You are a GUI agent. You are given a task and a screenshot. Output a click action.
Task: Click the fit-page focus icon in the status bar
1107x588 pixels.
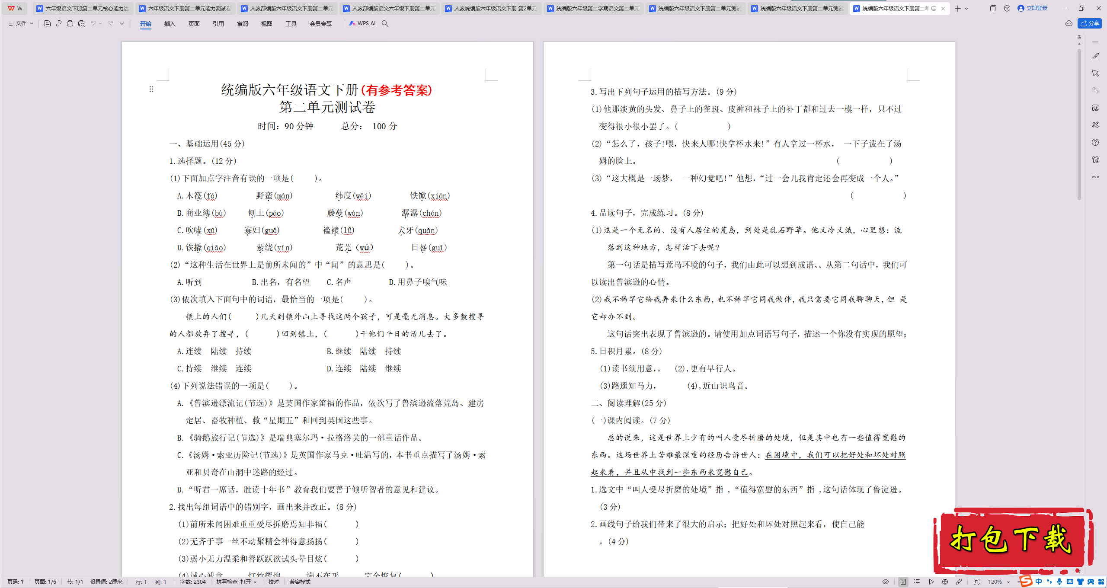click(976, 582)
